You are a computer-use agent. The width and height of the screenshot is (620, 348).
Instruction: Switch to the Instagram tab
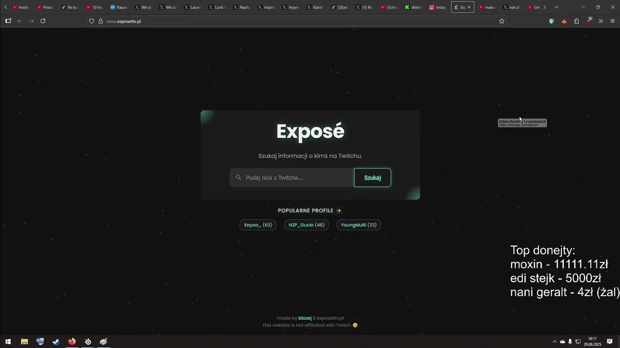(x=438, y=7)
